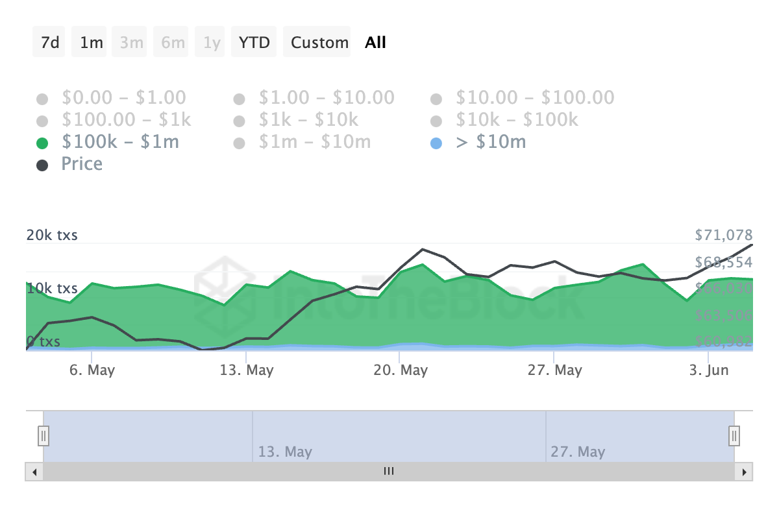Click the $1m – $10m legend dot
Viewport: 779px width, 519px height.
point(240,143)
